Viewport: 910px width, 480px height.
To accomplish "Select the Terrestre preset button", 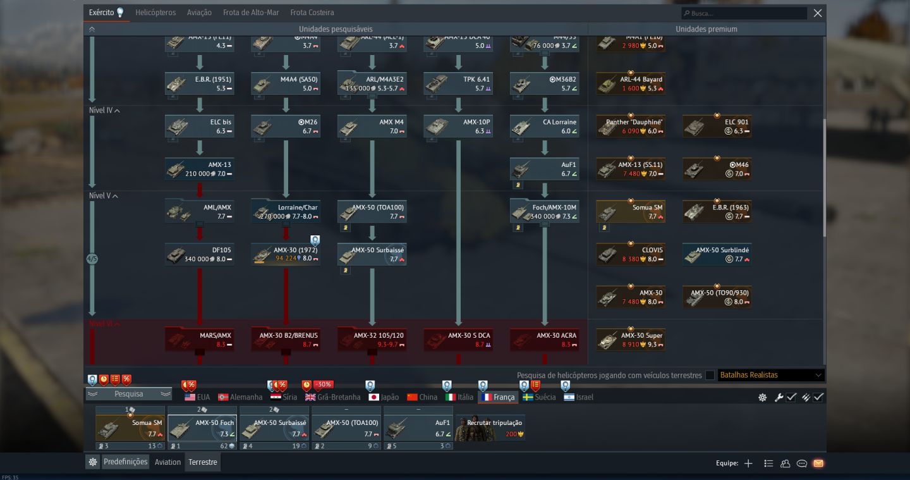I will pyautogui.click(x=203, y=462).
